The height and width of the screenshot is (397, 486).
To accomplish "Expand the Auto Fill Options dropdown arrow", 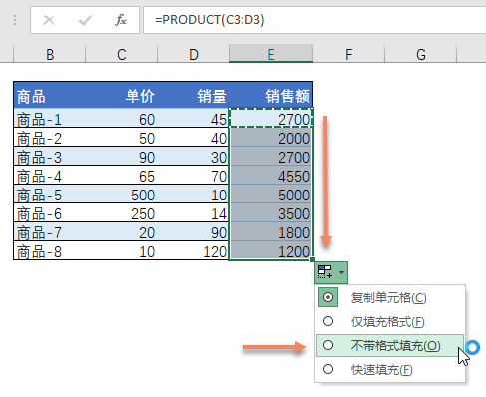I will tap(341, 272).
